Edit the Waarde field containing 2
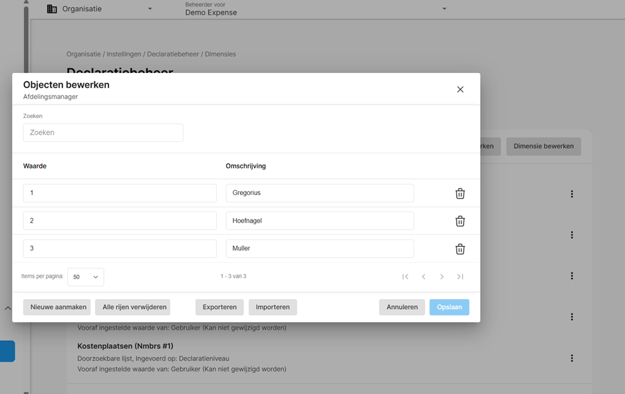 (x=120, y=221)
